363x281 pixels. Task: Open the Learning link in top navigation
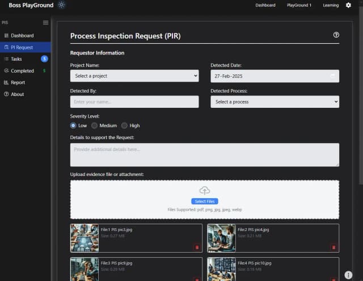click(331, 5)
